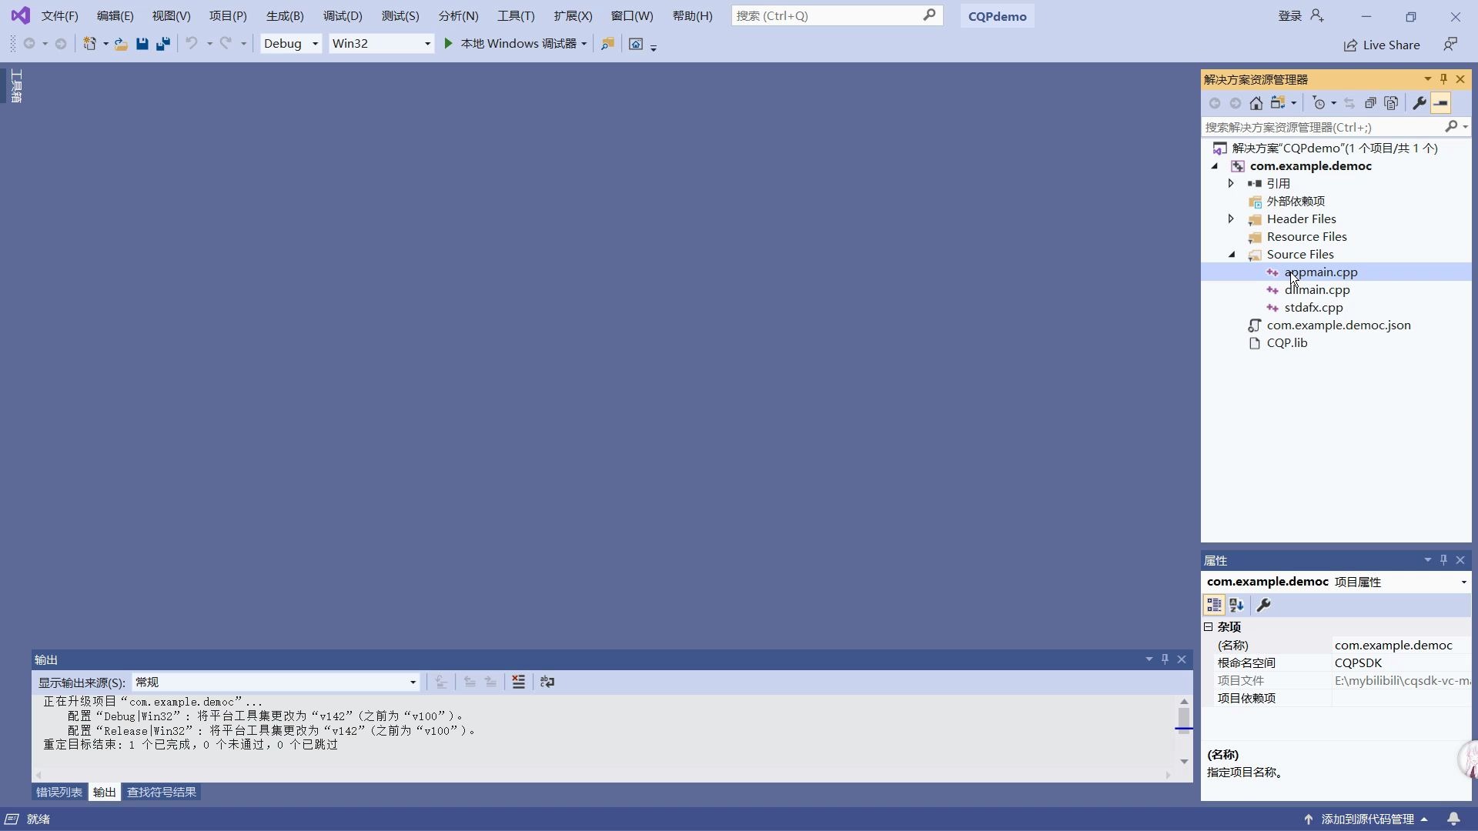Open the output source dropdown
The image size is (1478, 831).
pos(276,682)
